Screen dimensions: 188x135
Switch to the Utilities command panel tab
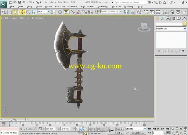click(184, 18)
